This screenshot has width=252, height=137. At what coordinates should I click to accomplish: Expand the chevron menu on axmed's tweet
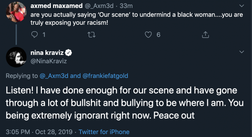coord(242,6)
